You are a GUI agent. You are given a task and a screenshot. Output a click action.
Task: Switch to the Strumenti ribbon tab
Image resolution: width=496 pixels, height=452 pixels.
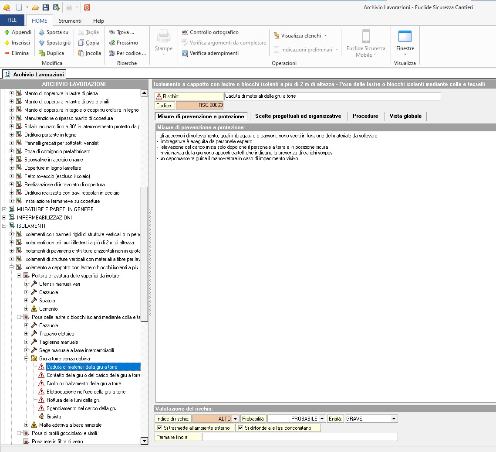pos(70,21)
